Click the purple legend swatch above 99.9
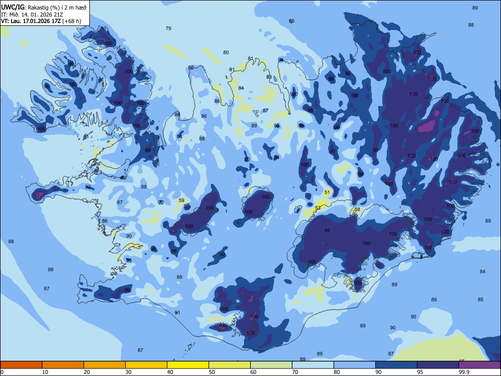 479,365
